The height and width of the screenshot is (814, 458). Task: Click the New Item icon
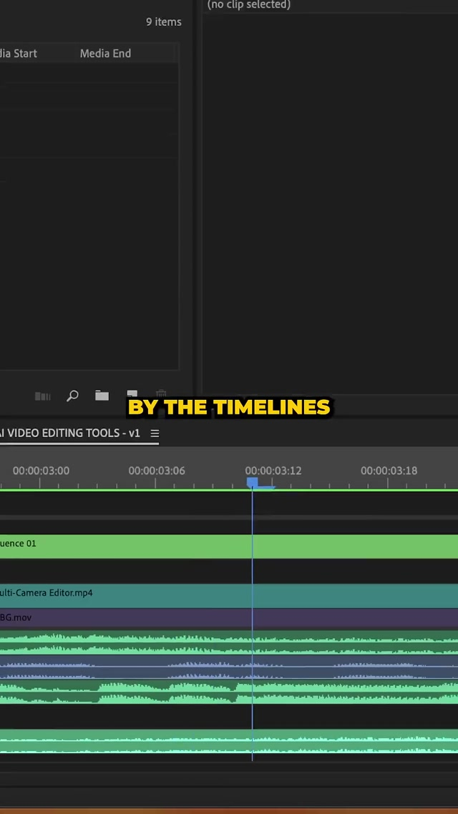132,394
